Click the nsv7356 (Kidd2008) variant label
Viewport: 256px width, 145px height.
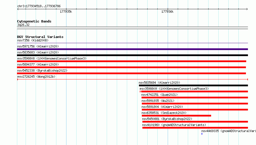pyautogui.click(x=33, y=40)
